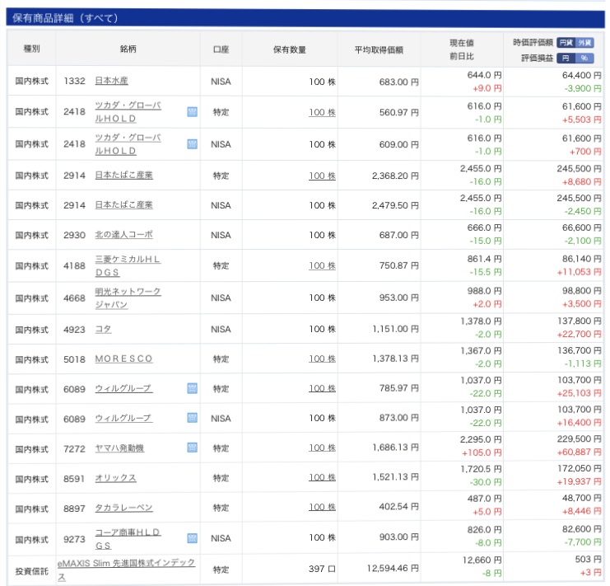Screen dimensions: 610x586
Task: Select the stock code 4188
Action: [x=74, y=266]
